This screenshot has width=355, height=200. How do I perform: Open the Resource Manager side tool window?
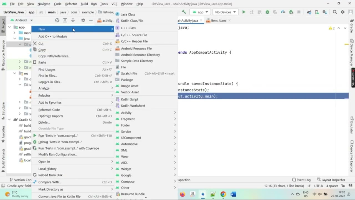(x=3, y=55)
